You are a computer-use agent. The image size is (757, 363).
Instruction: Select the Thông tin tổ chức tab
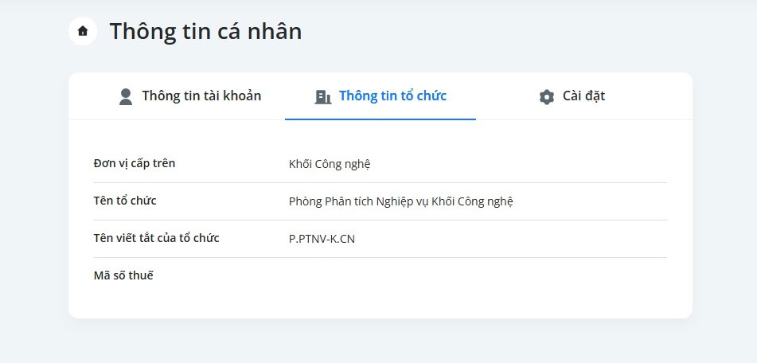coord(380,96)
